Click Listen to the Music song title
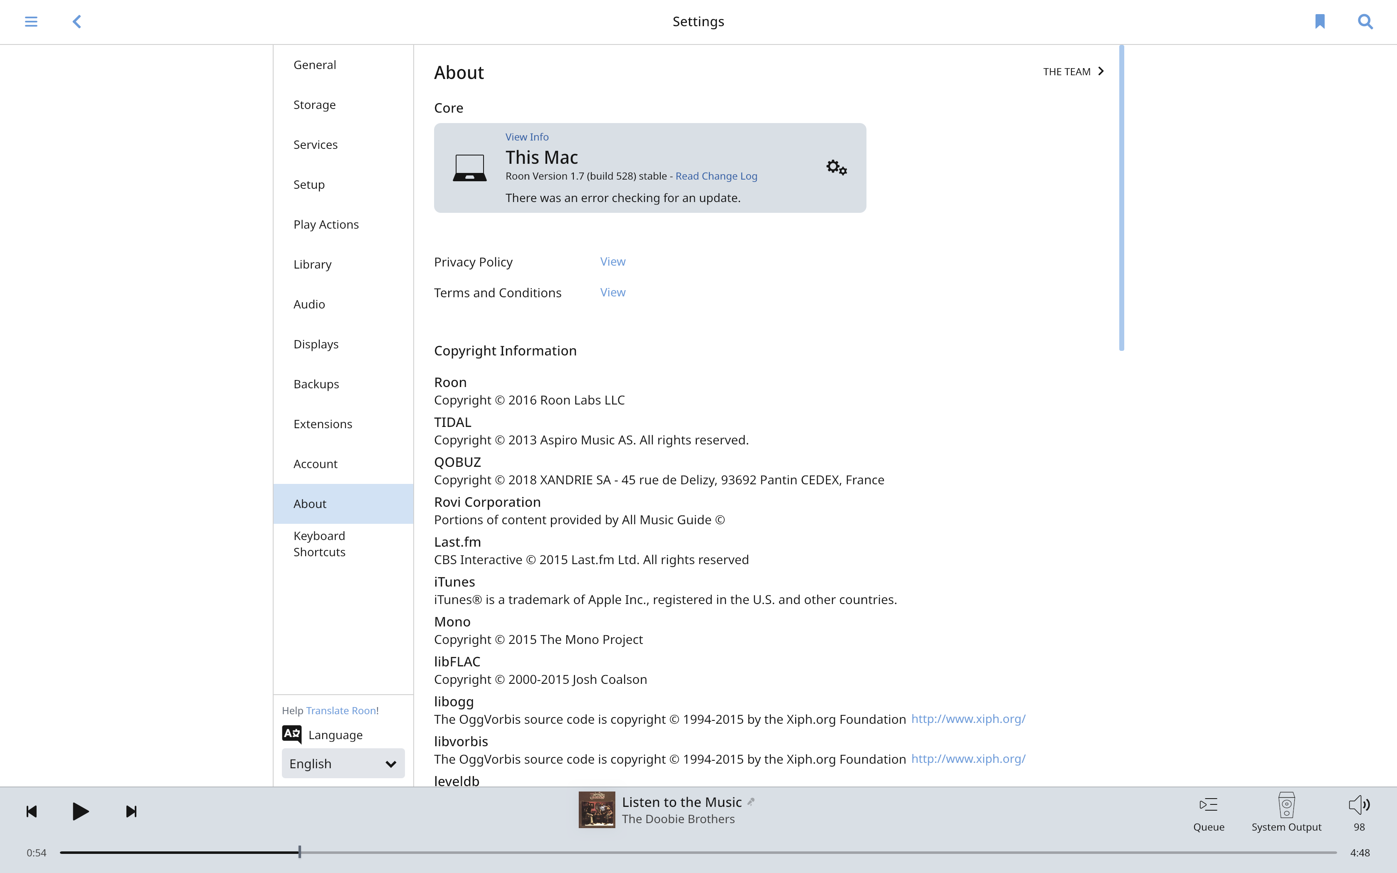 [681, 802]
